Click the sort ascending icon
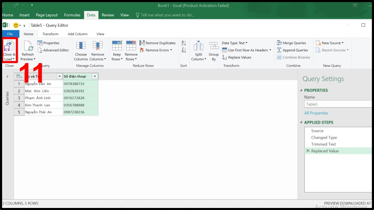Viewport: 374px width, 210px height. tap(184, 43)
